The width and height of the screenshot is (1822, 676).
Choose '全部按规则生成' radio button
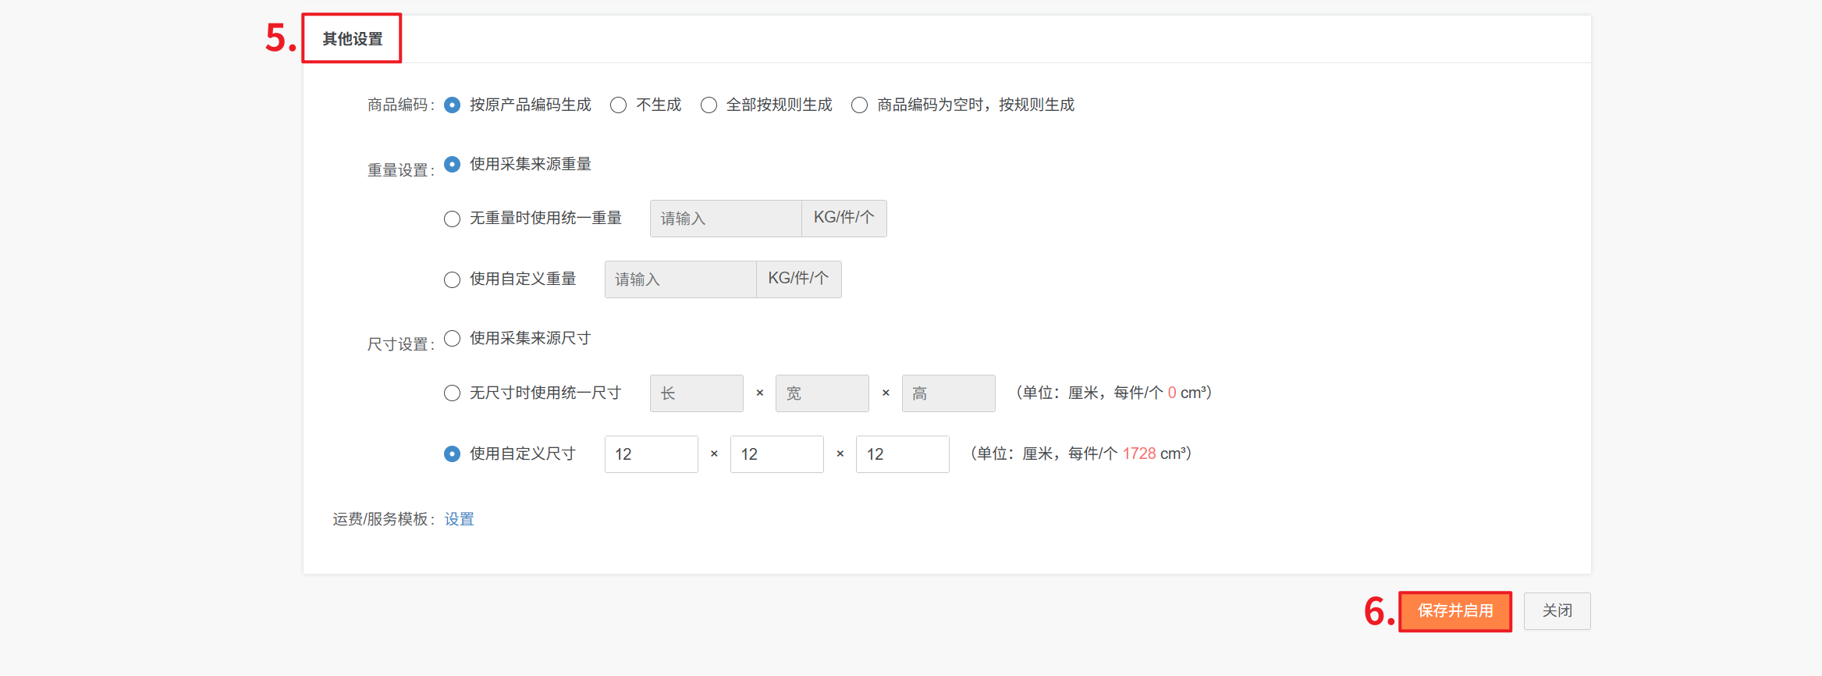[709, 105]
